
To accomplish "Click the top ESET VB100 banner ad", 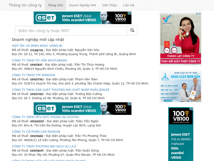I will pos(82,18).
